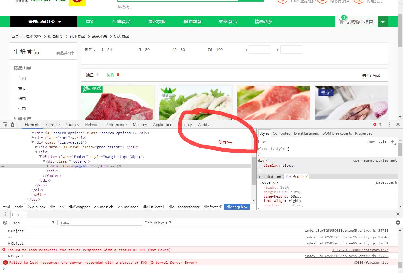Screen dimensions: 403x273
Task: Open the Default levels dropdown in Console
Action: pyautogui.click(x=158, y=223)
